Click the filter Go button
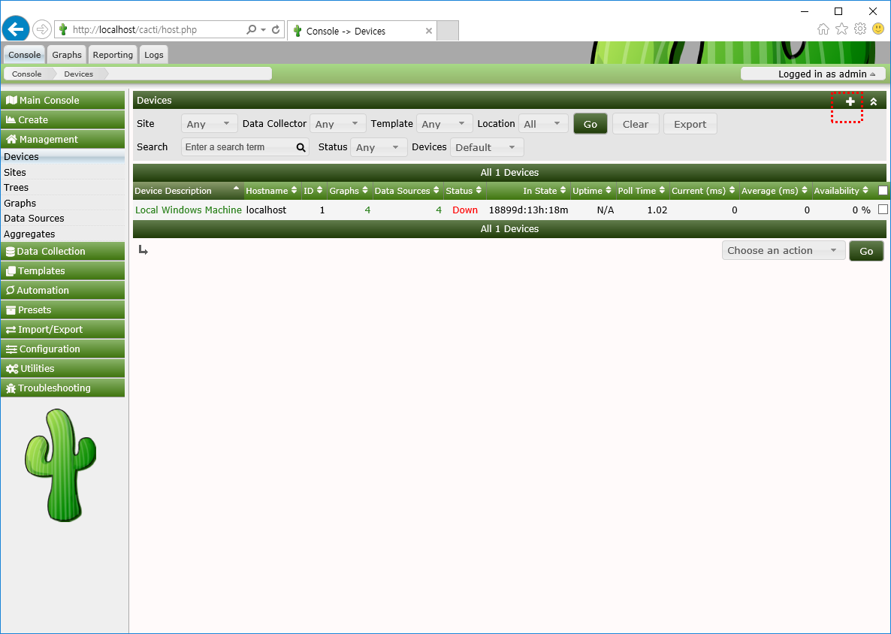The height and width of the screenshot is (634, 891). click(x=590, y=124)
